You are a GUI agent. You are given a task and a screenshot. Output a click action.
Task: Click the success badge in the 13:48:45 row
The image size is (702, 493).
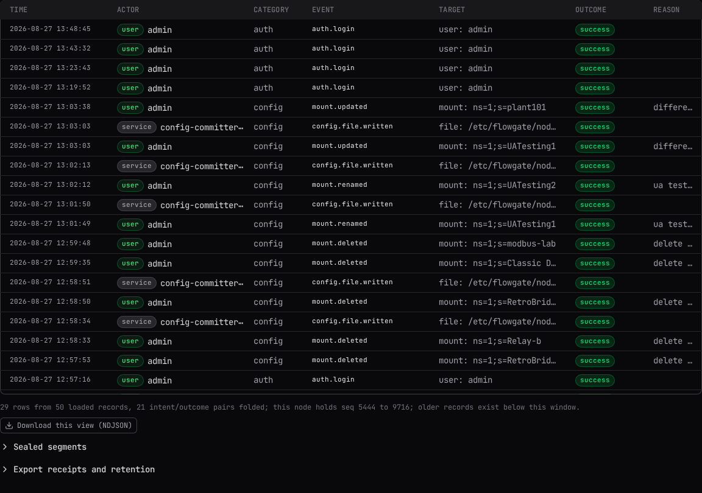[595, 30]
